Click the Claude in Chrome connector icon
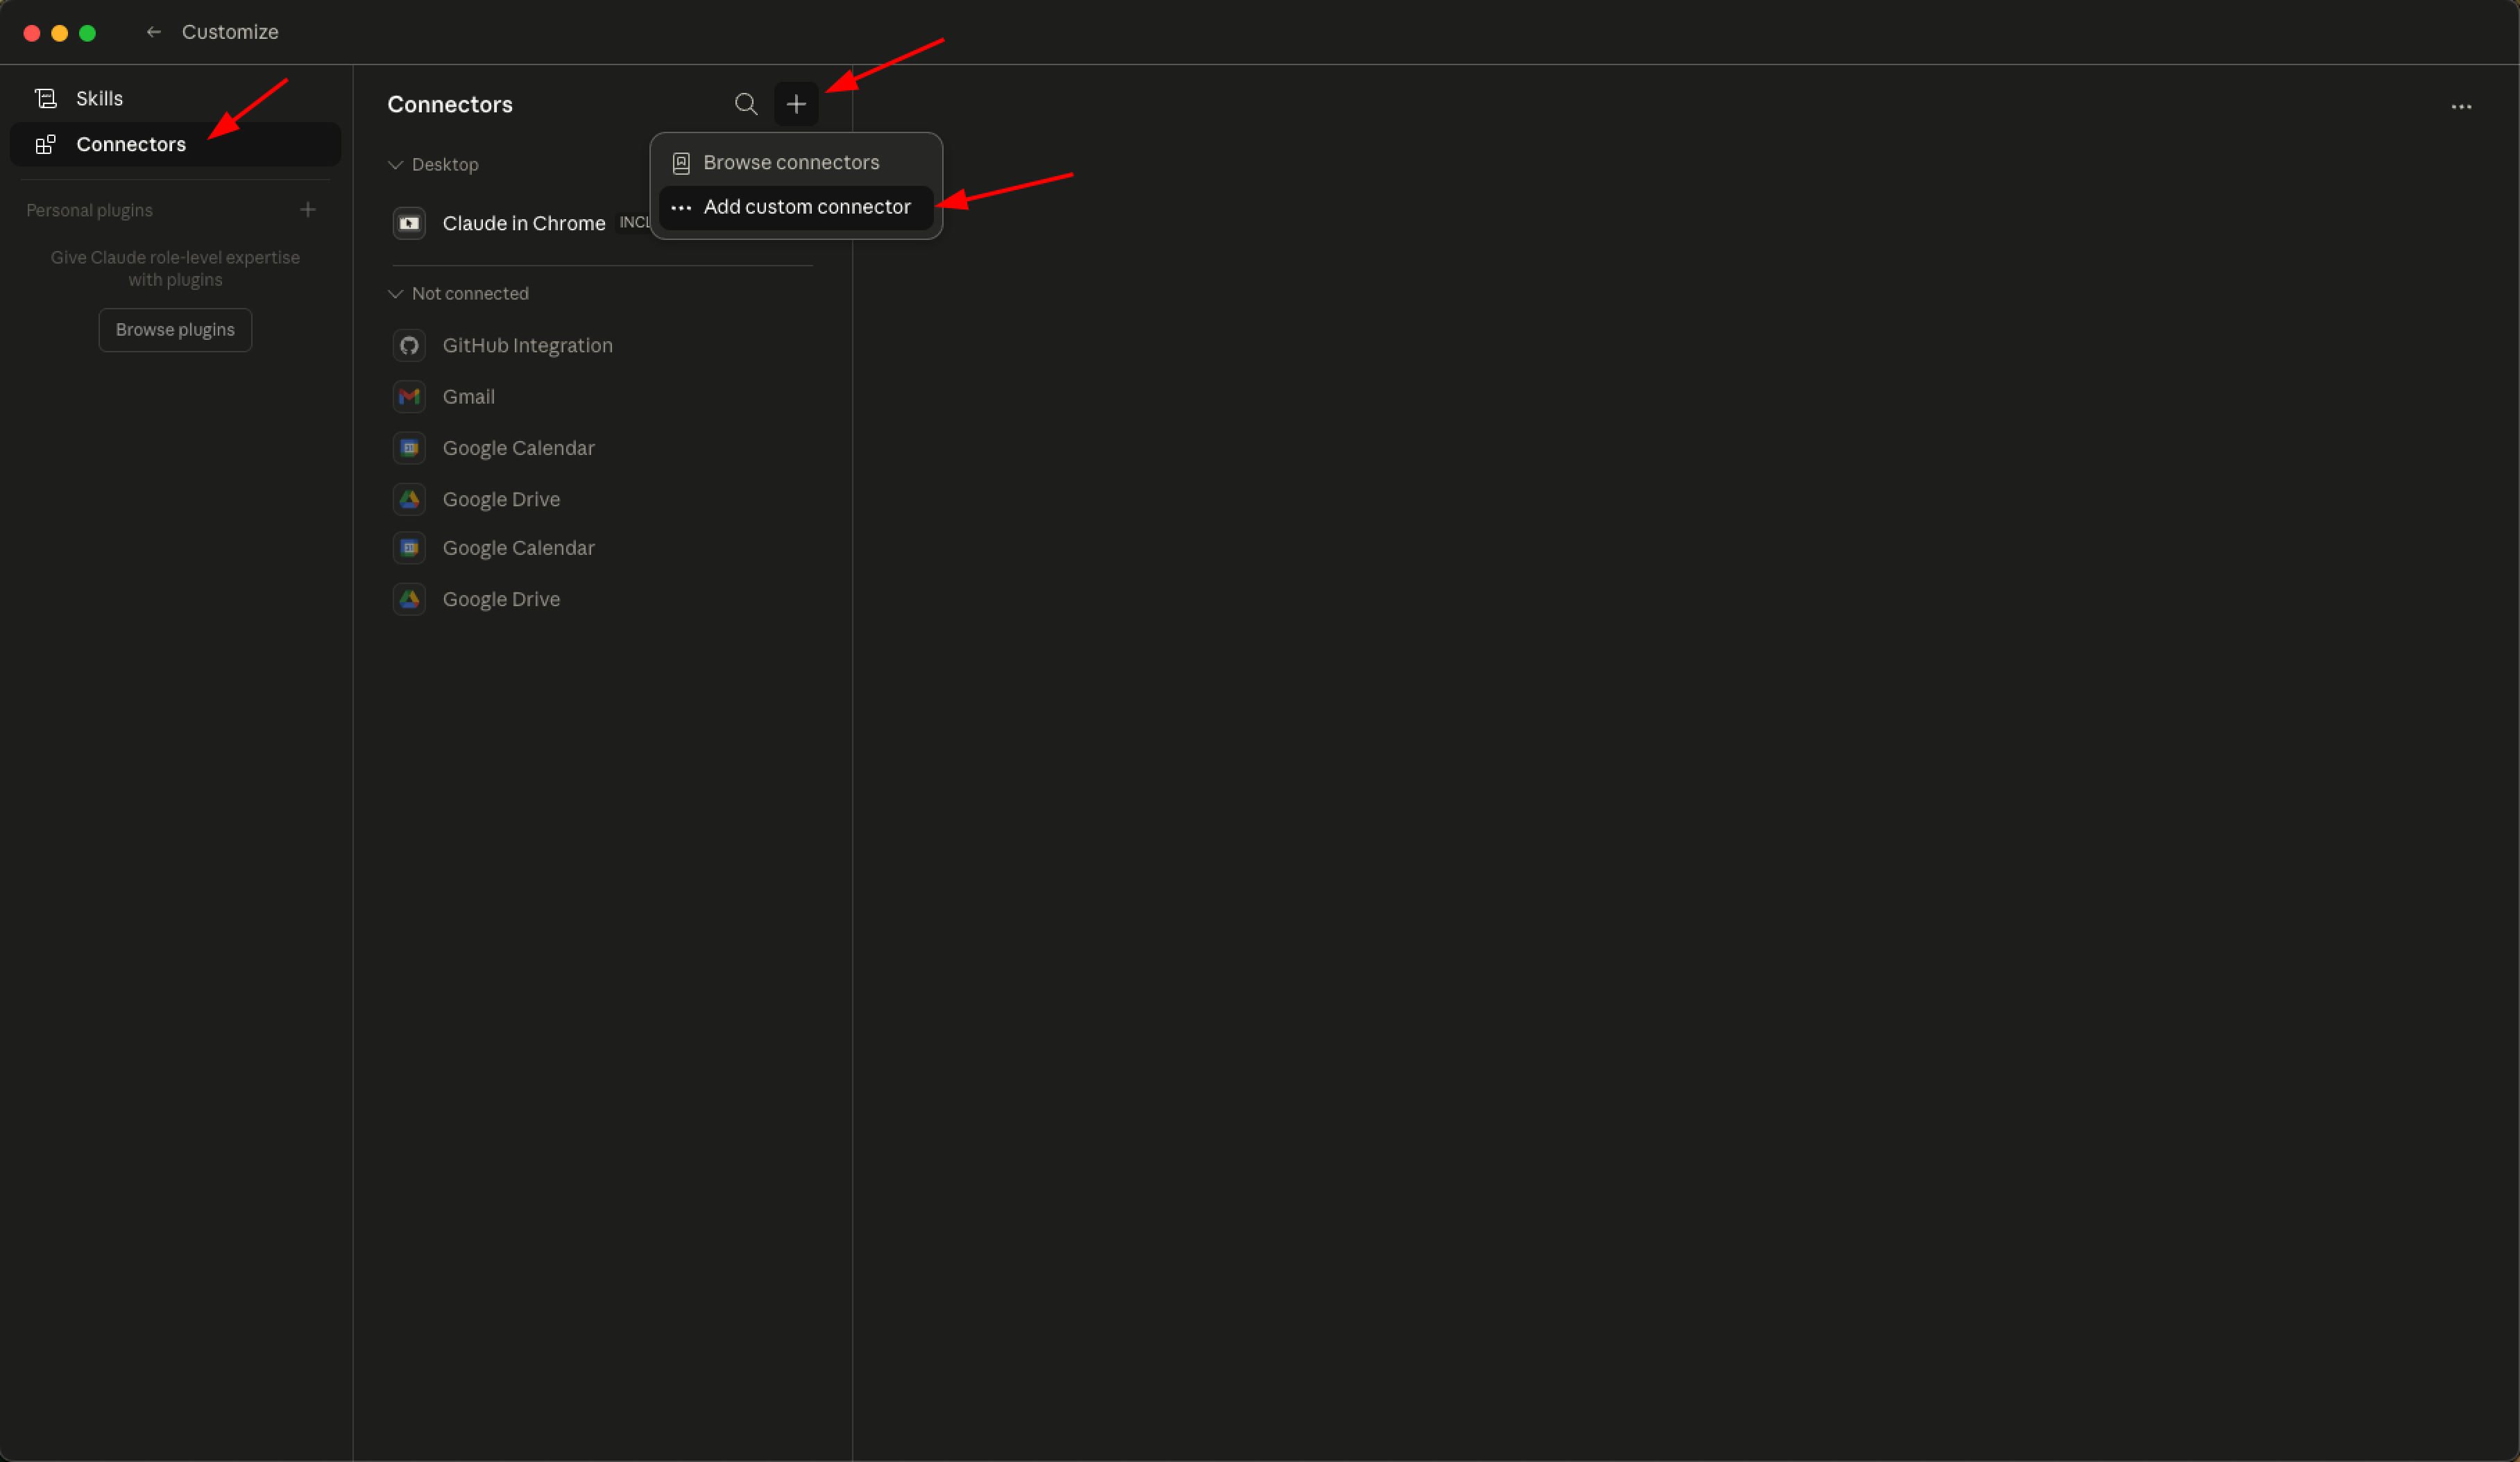Viewport: 2520px width, 1462px height. coord(409,223)
